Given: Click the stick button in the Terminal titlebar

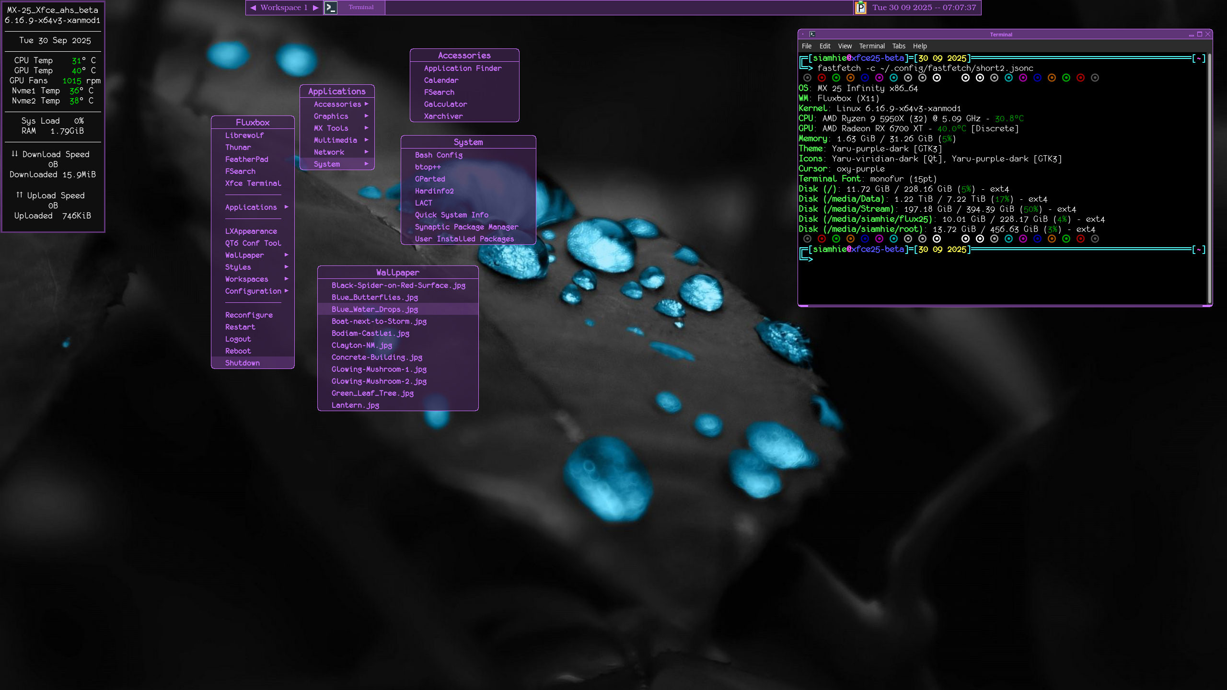Looking at the screenshot, I should 803,34.
